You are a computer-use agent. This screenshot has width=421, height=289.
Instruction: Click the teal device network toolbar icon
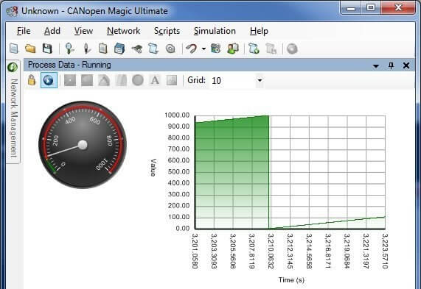[x=215, y=49]
